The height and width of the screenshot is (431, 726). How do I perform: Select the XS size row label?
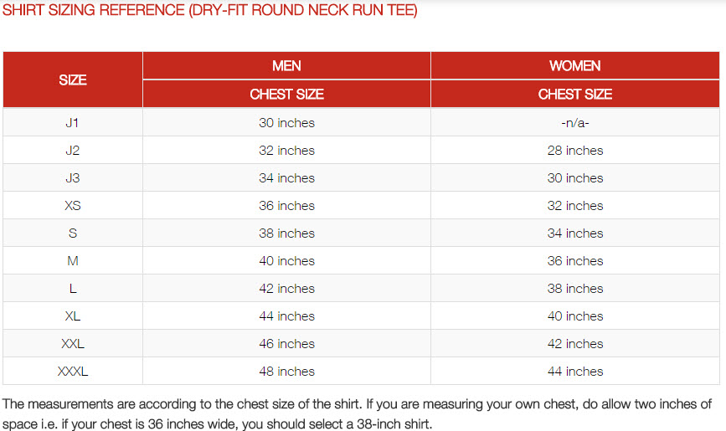tap(73, 206)
